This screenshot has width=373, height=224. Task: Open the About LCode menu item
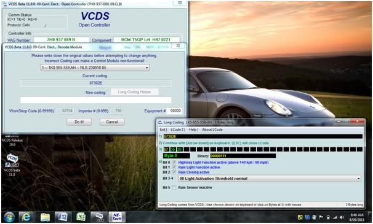(212, 129)
